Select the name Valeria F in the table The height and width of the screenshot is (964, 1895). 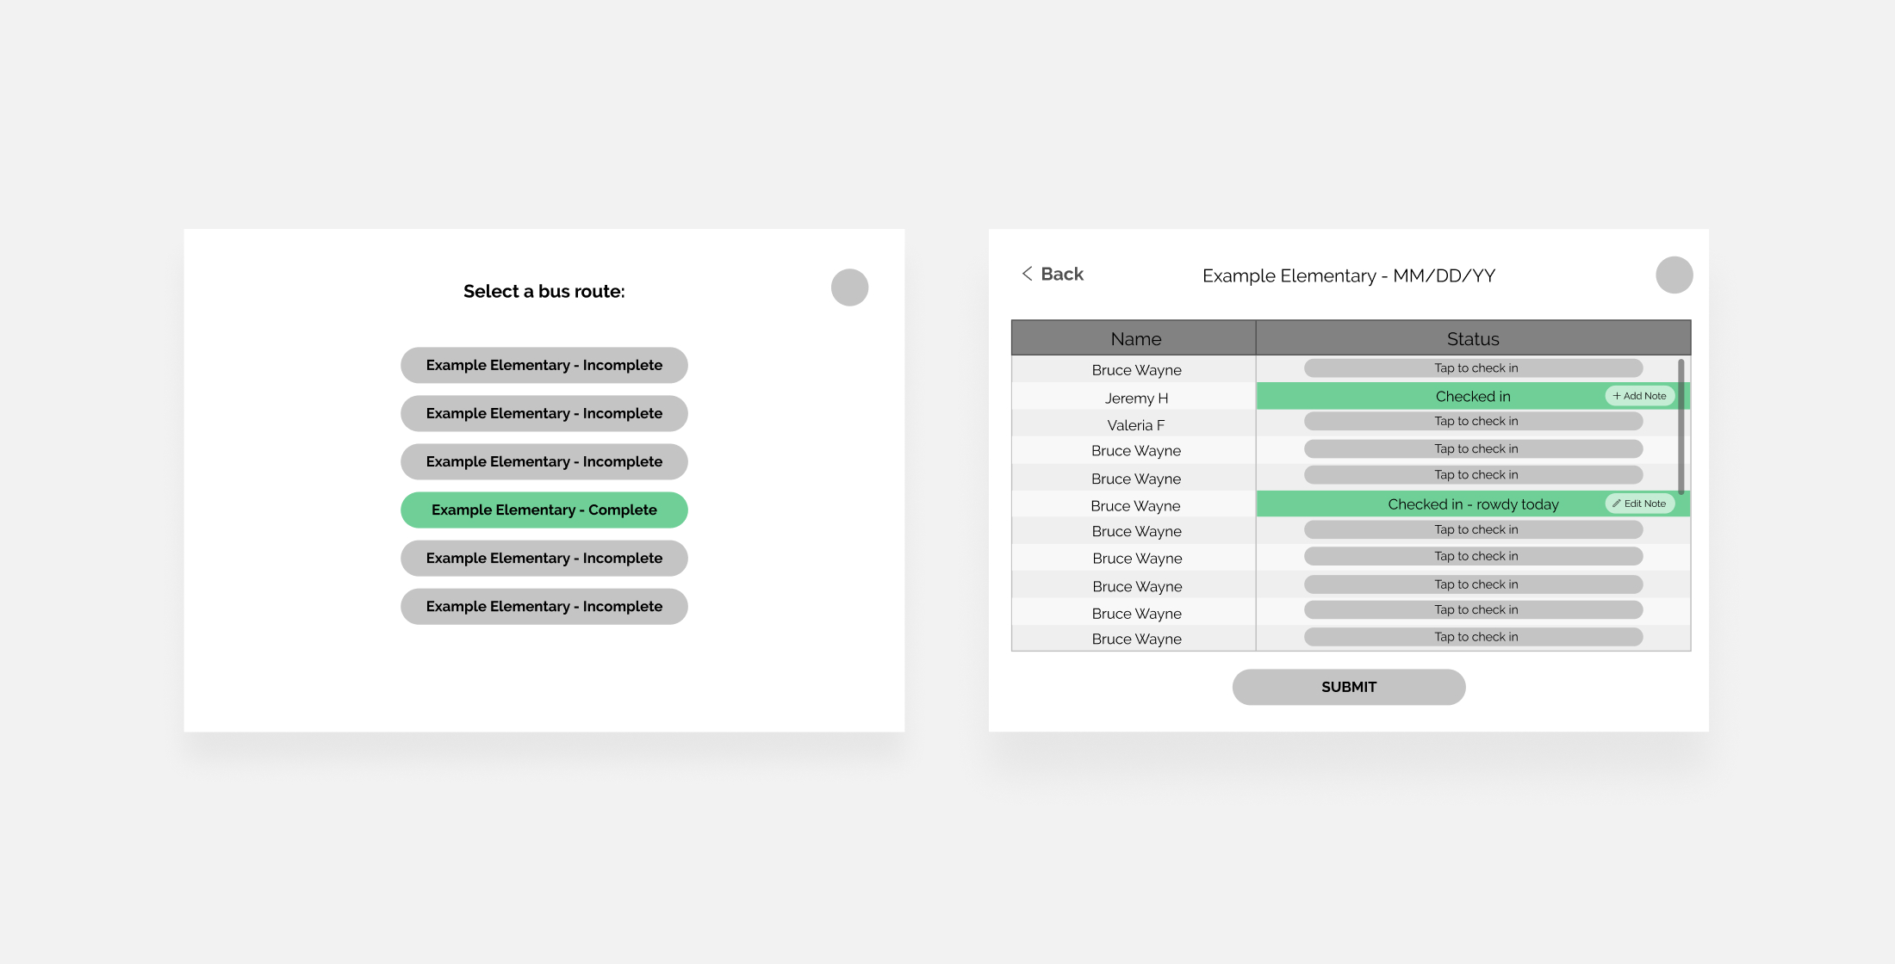coord(1135,425)
